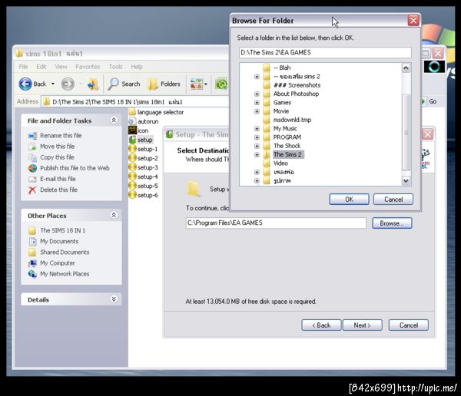Expand The Shock folder node
Screen dimensions: 461x396
coord(257,146)
